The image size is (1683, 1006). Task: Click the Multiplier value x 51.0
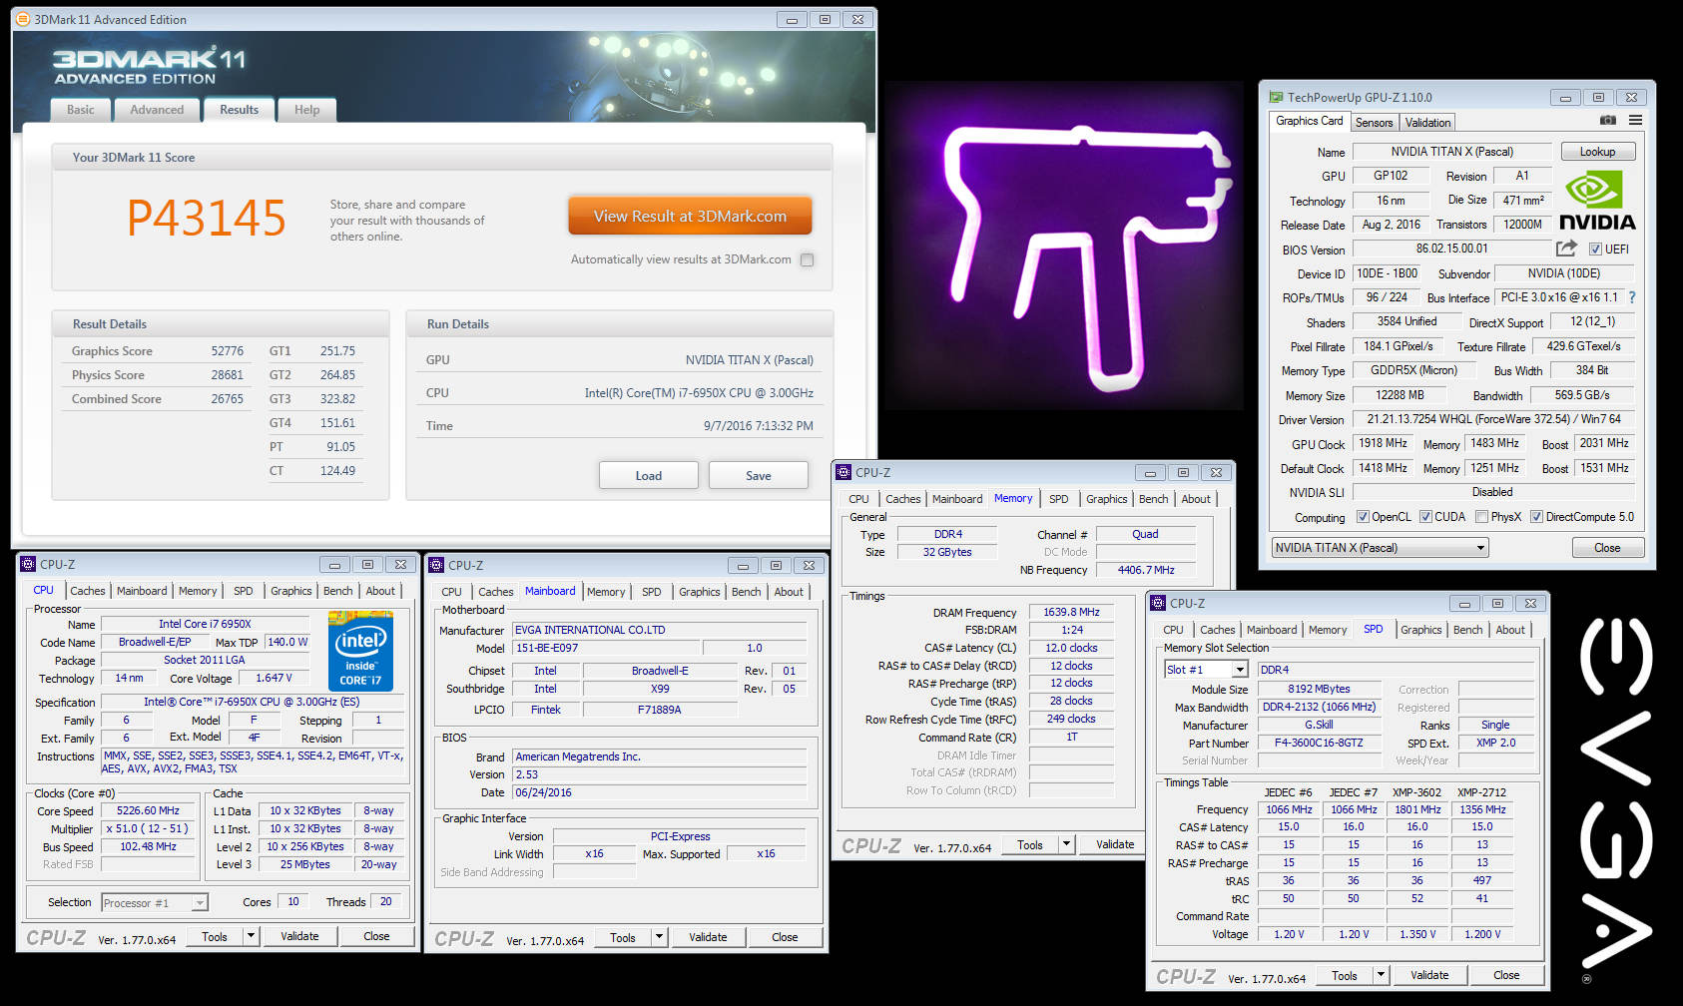(148, 828)
